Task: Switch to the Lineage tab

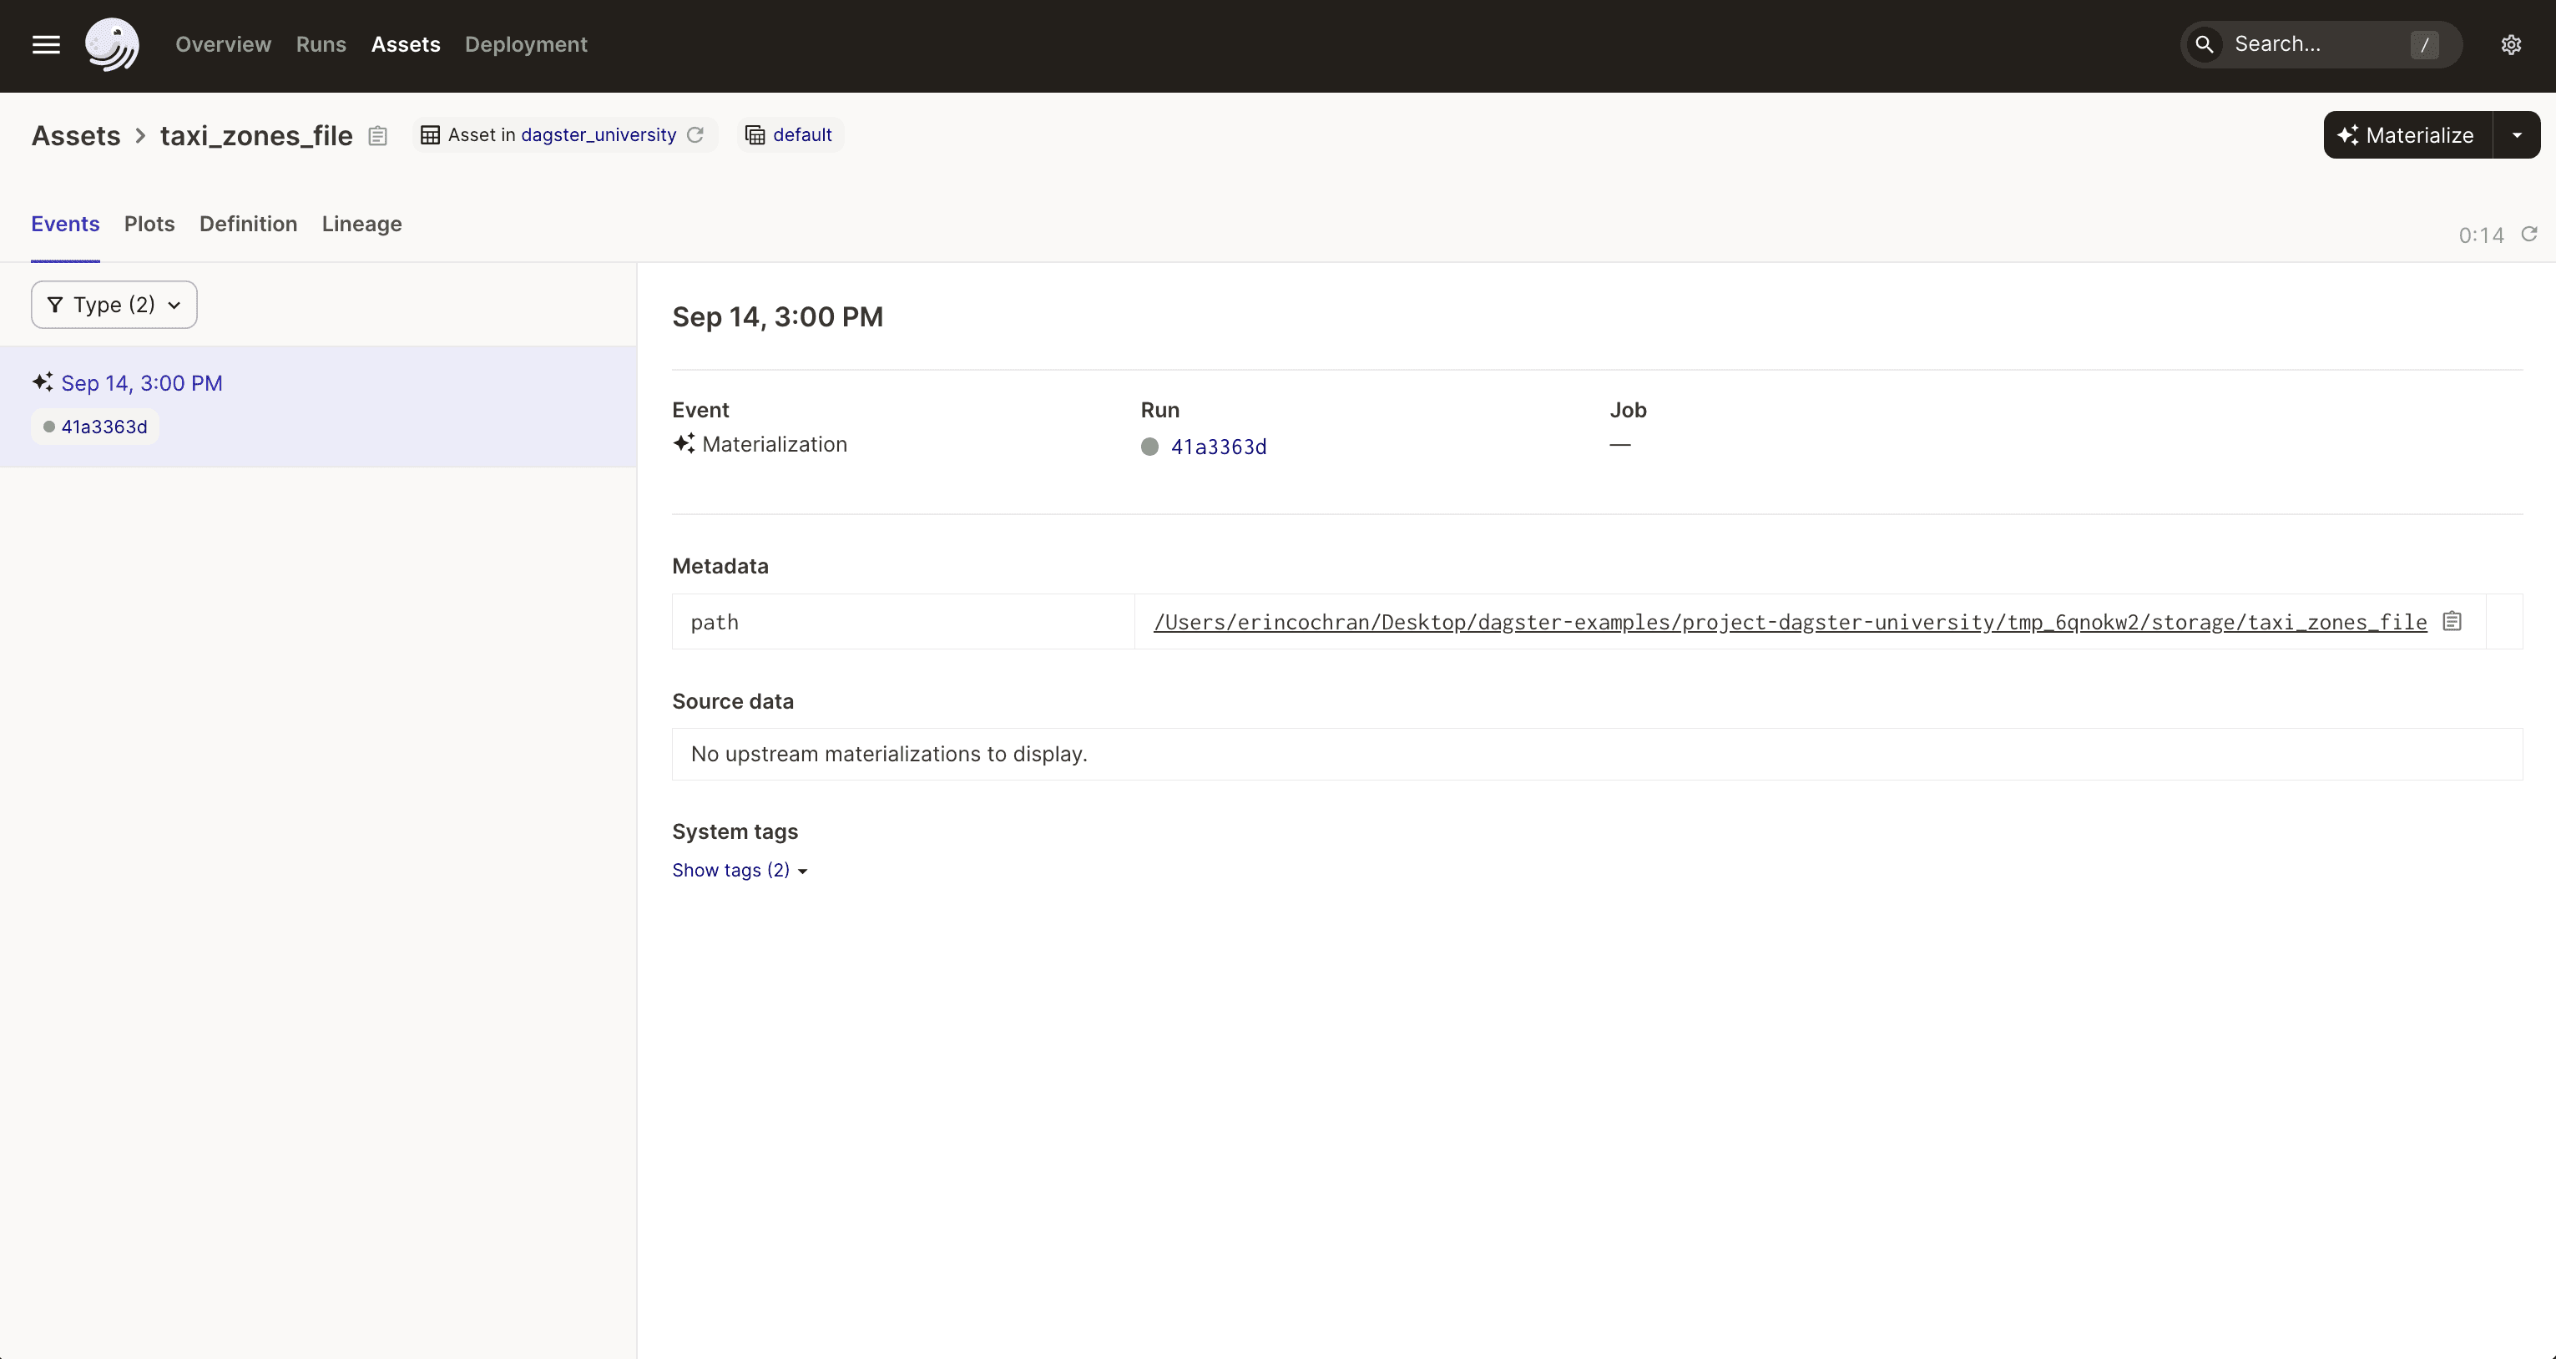Action: [x=361, y=225]
